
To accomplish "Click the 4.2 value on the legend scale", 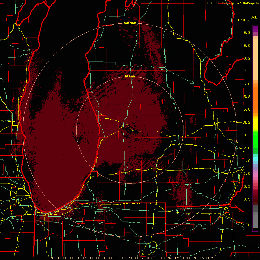I will (x=247, y=122).
